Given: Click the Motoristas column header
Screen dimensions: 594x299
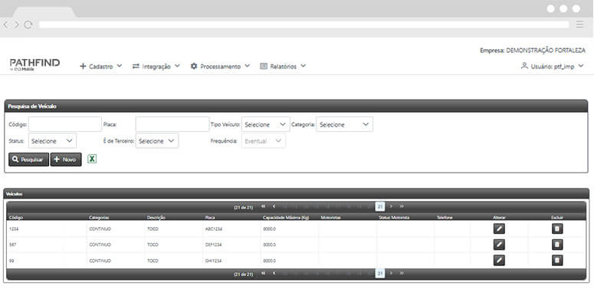Looking at the screenshot, I should (x=331, y=218).
